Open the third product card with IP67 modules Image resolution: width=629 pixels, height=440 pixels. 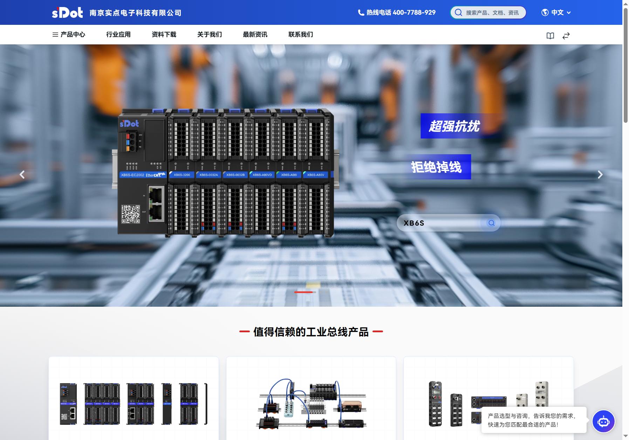tap(488, 398)
